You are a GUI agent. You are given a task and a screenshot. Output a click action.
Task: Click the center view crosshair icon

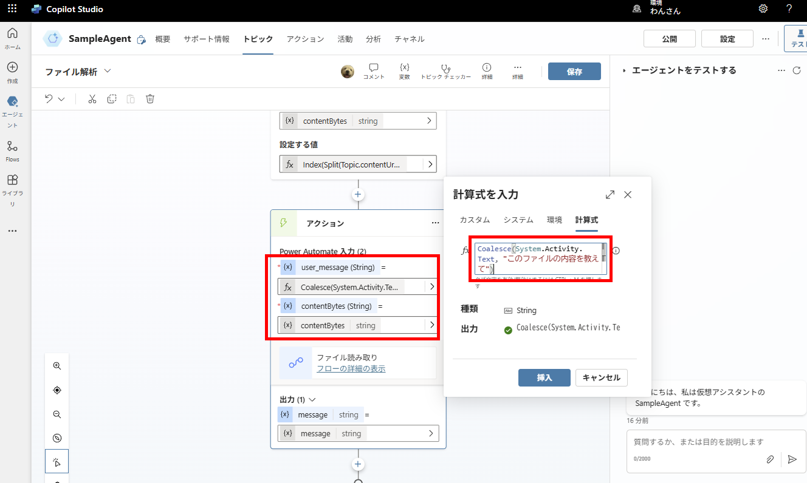point(57,390)
